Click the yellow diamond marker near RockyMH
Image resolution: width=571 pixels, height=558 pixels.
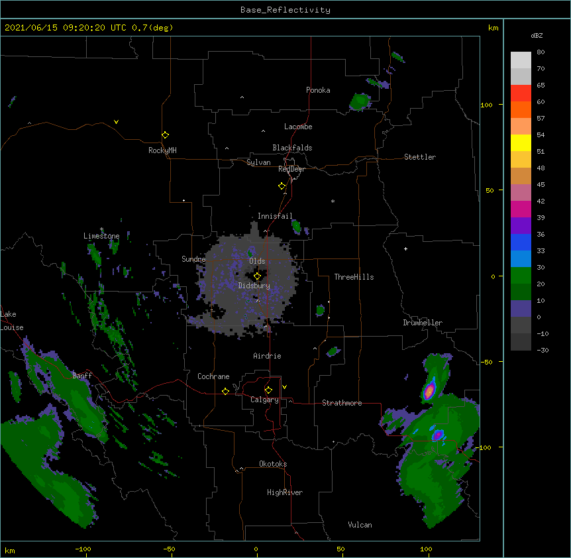tap(165, 135)
